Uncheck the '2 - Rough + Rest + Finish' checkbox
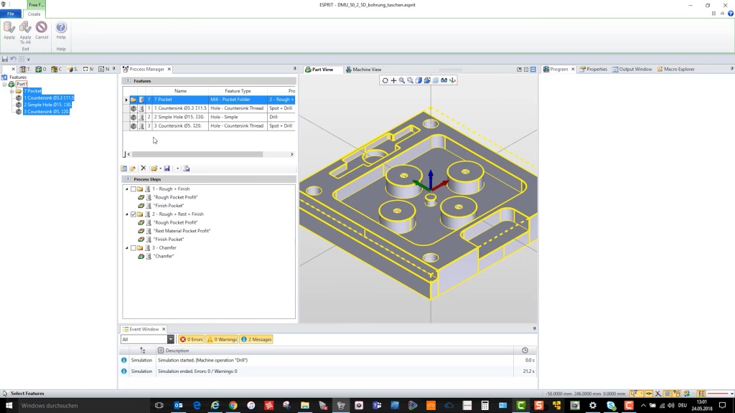The height and width of the screenshot is (413, 735). coord(134,214)
